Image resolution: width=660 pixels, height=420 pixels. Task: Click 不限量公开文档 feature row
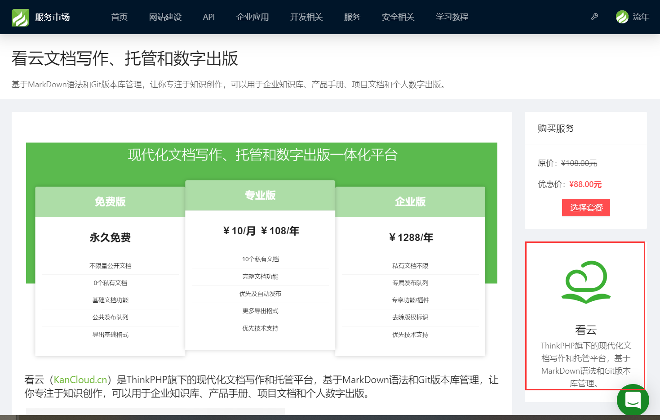point(110,266)
